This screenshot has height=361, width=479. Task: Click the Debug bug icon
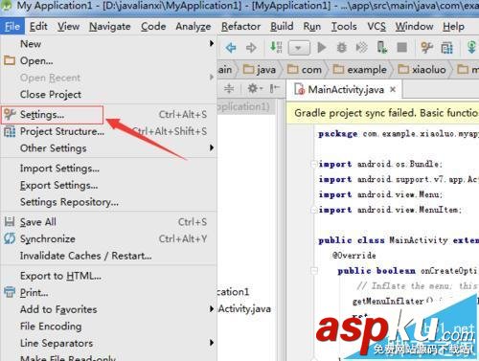(x=342, y=48)
